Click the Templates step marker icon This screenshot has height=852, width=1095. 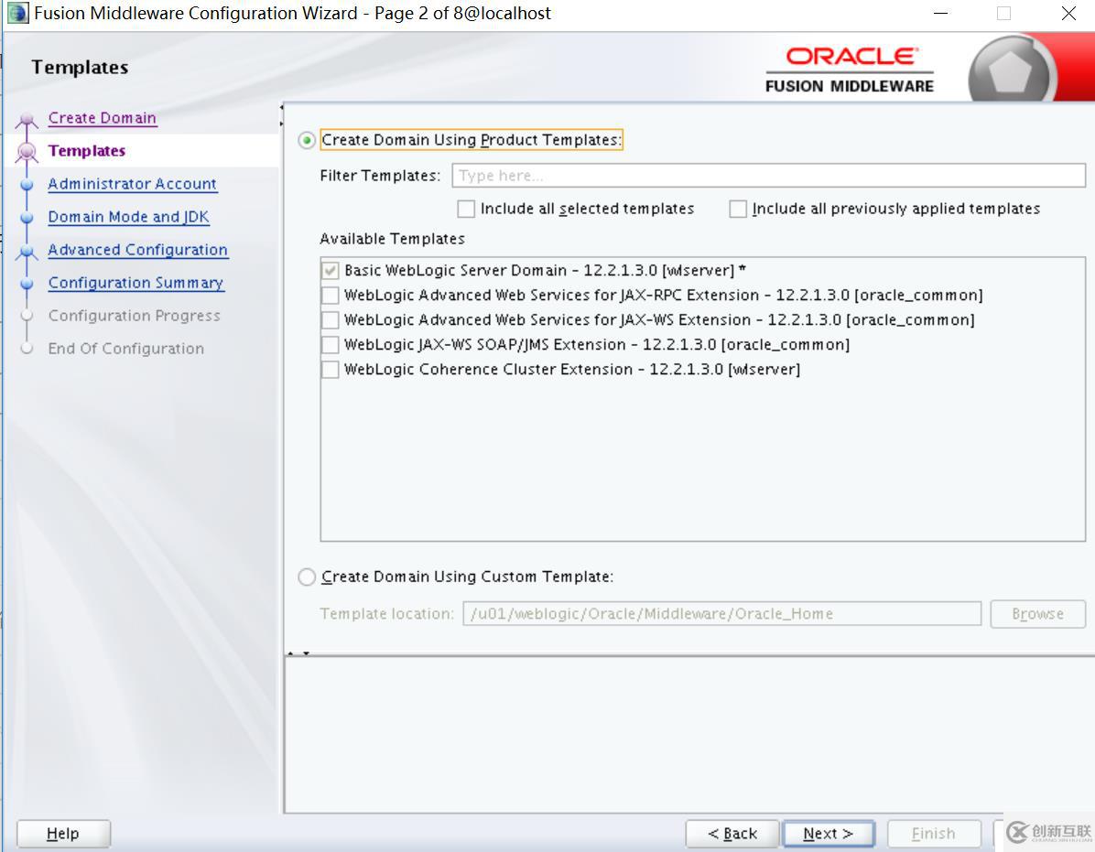click(x=27, y=151)
